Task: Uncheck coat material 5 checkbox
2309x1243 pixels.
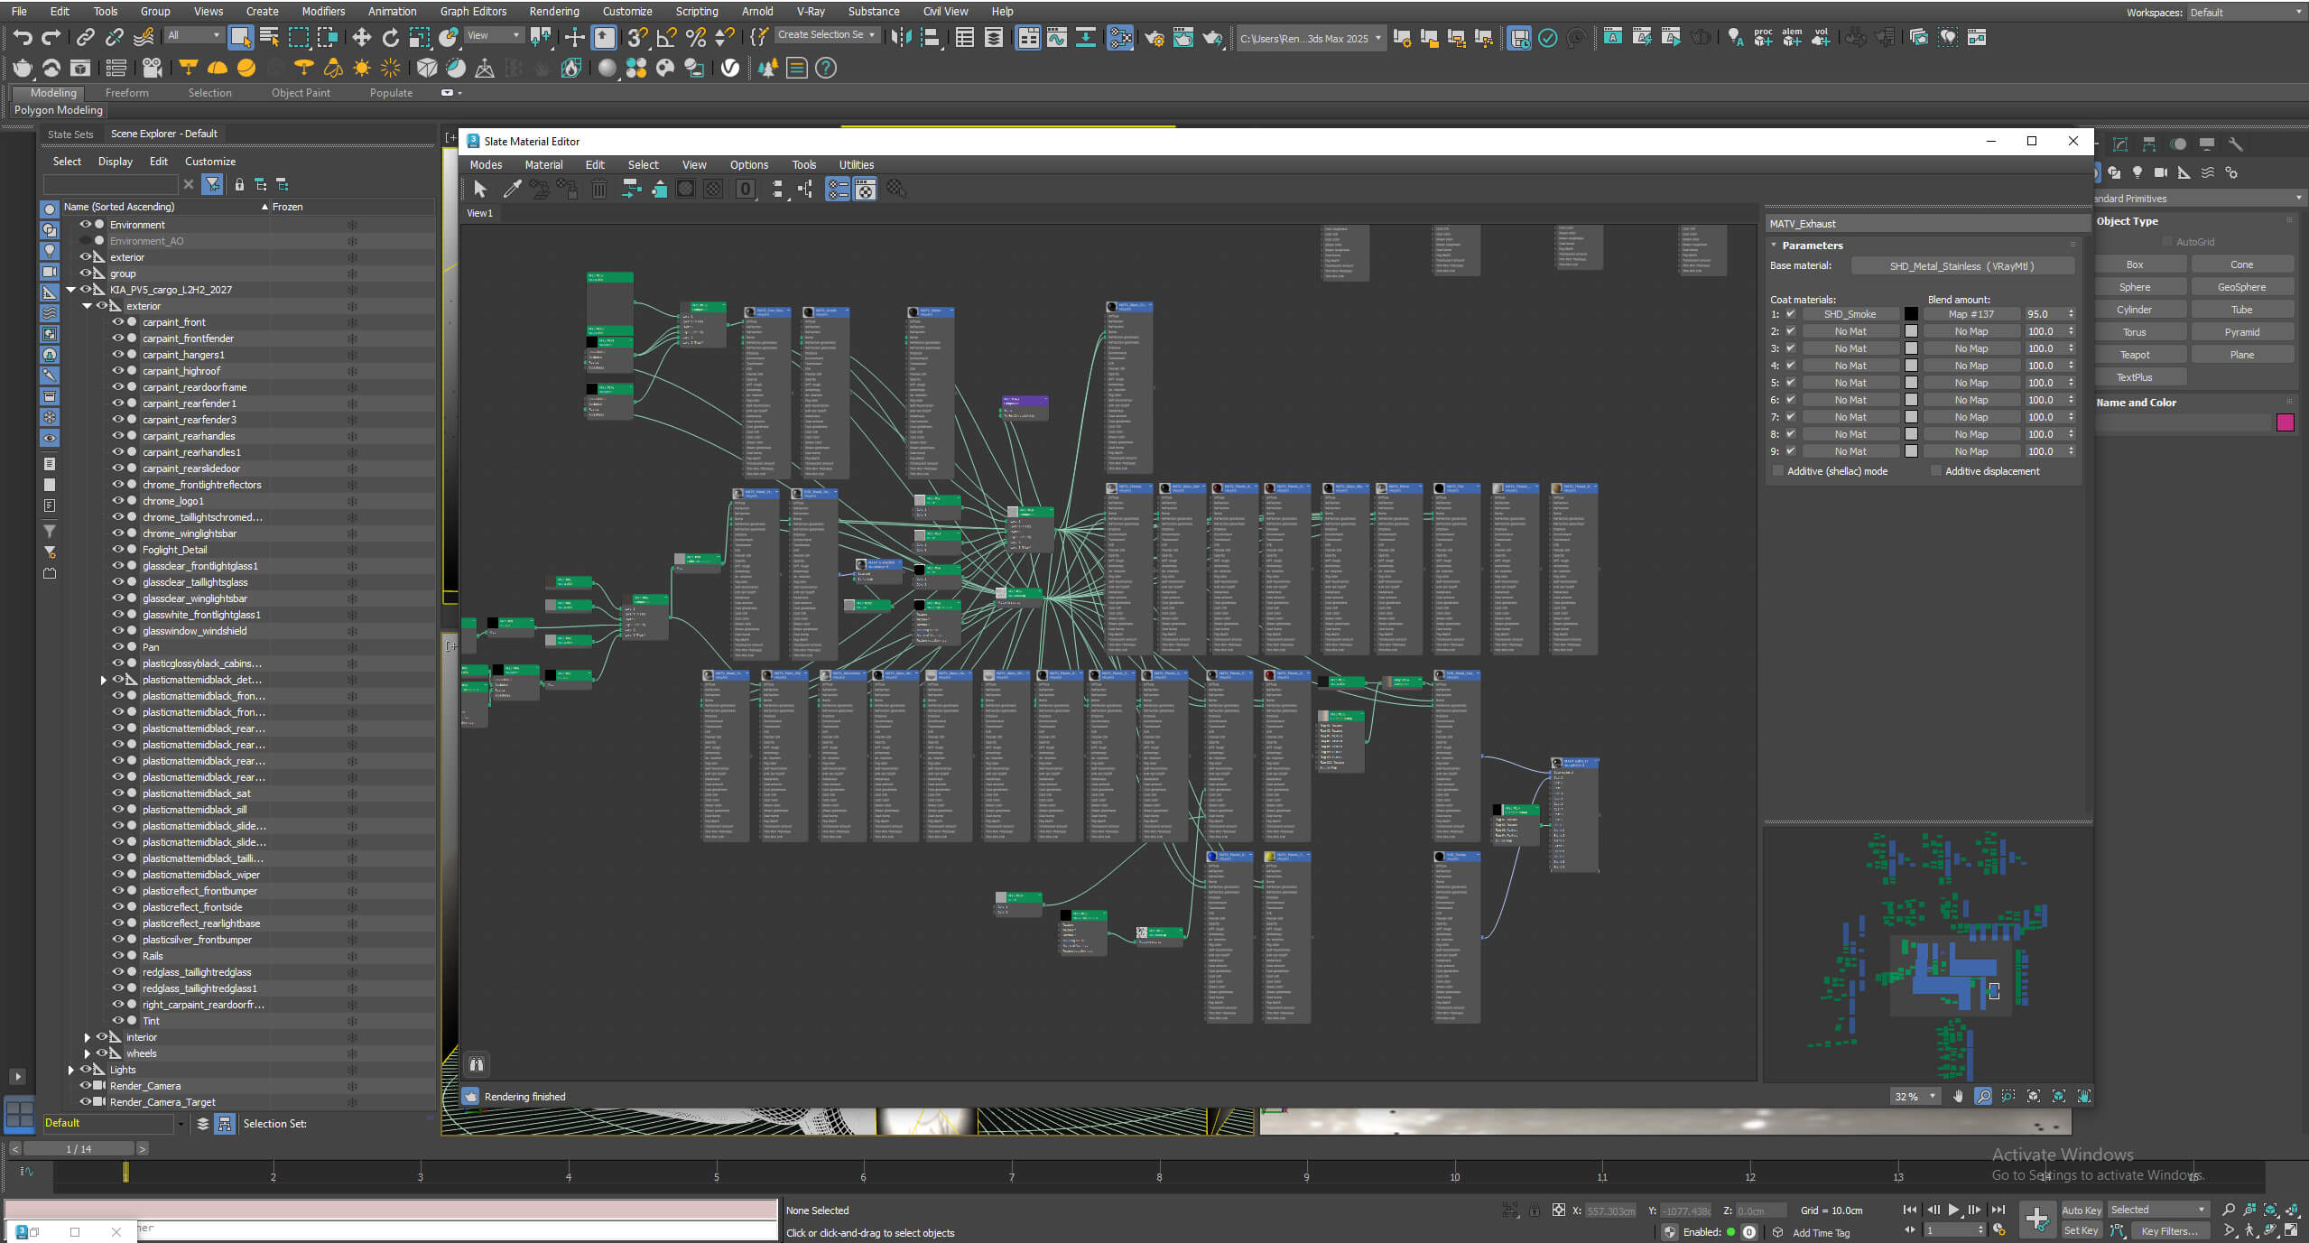Action: click(1791, 383)
